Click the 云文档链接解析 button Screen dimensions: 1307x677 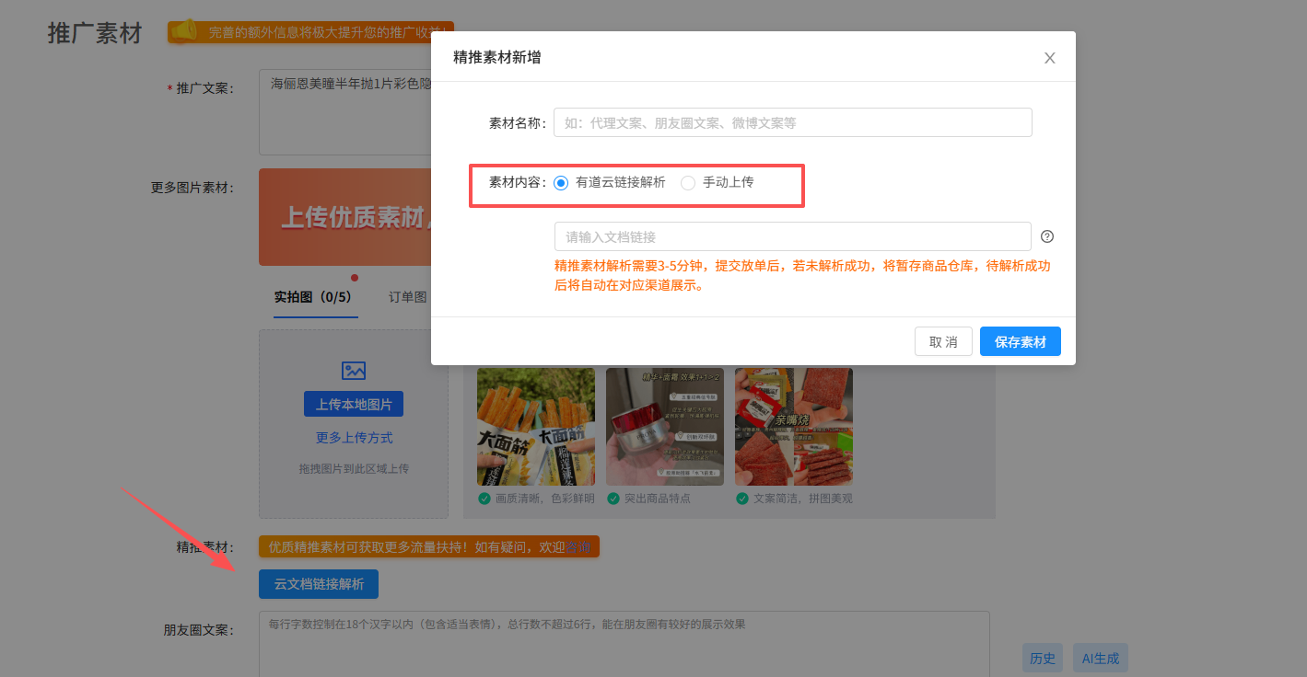[319, 584]
